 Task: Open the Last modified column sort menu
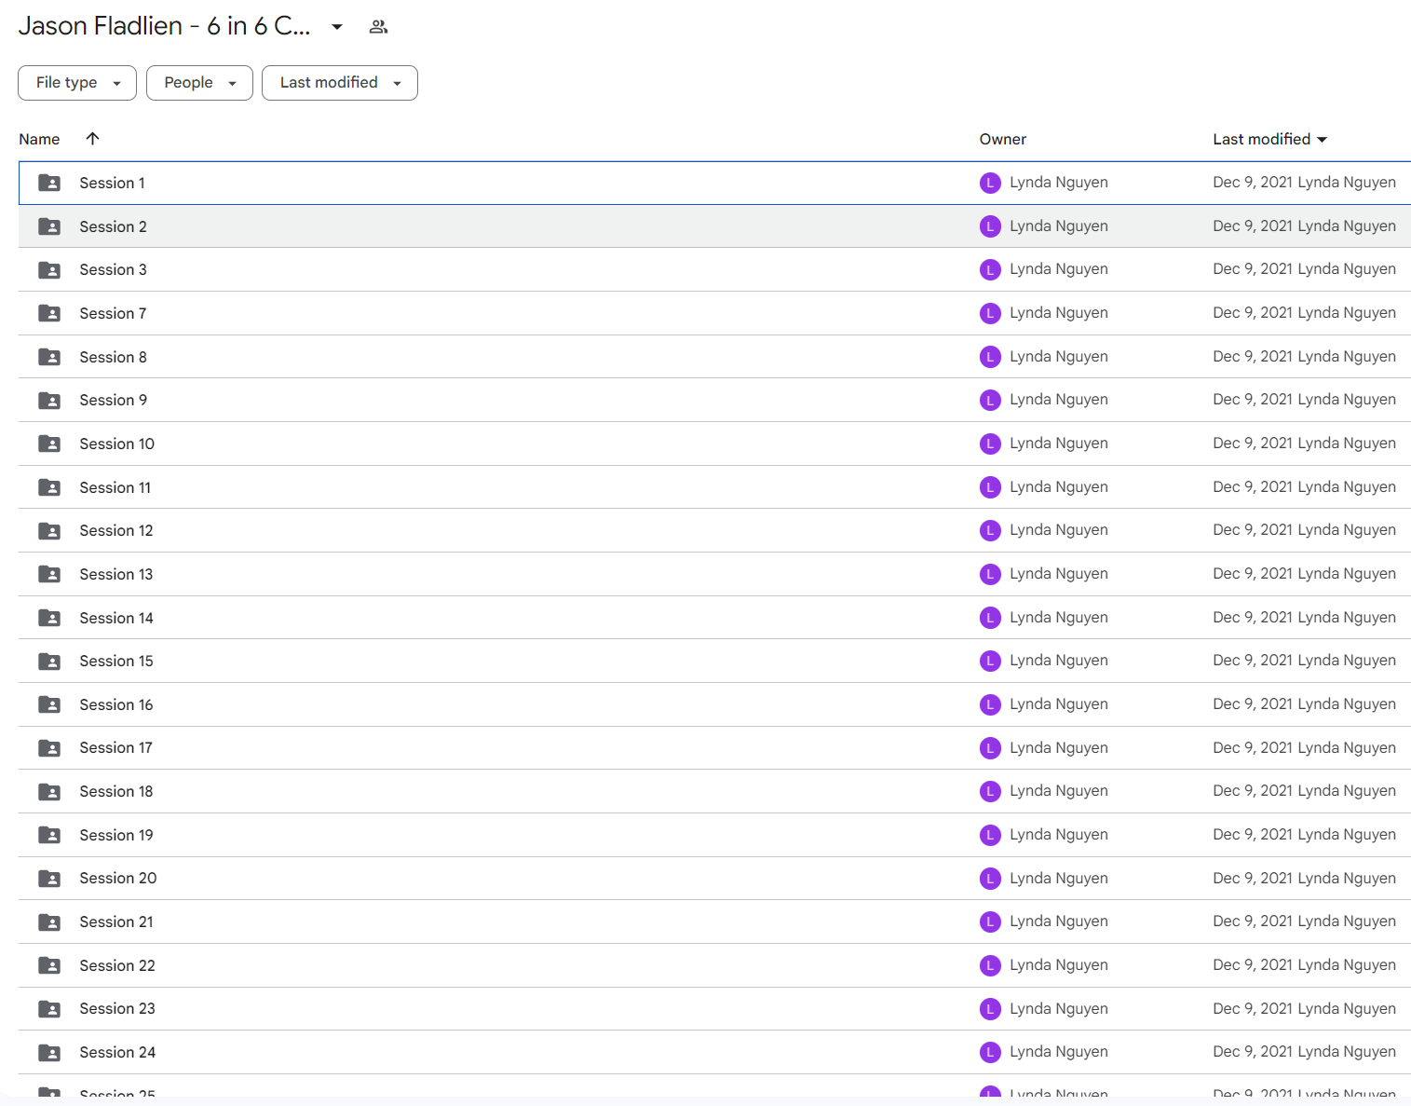(1270, 139)
